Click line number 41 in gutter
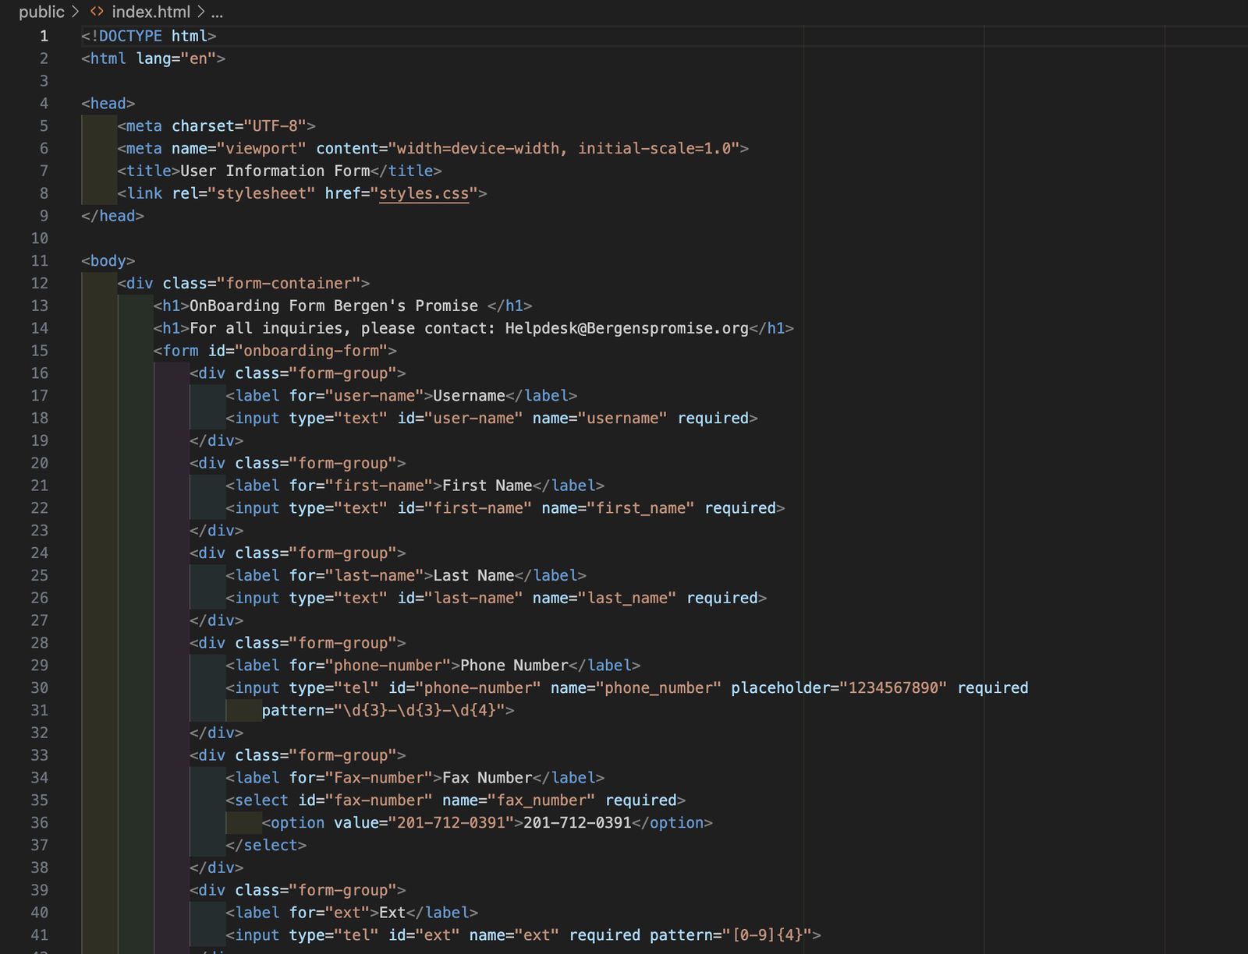The image size is (1248, 954). coord(39,935)
